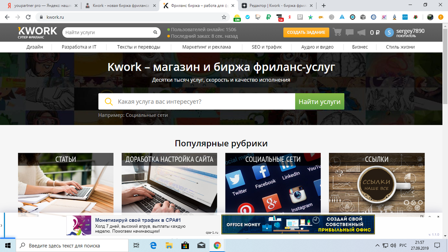Image resolution: width=448 pixels, height=252 pixels.
Task: Open File Explorer from taskbar
Action: [x=169, y=245]
